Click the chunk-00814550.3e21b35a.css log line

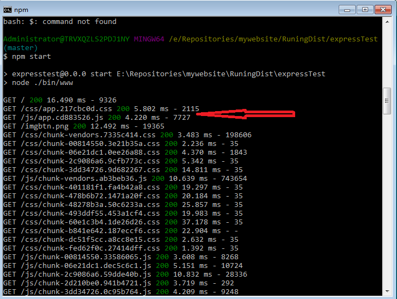click(121, 144)
